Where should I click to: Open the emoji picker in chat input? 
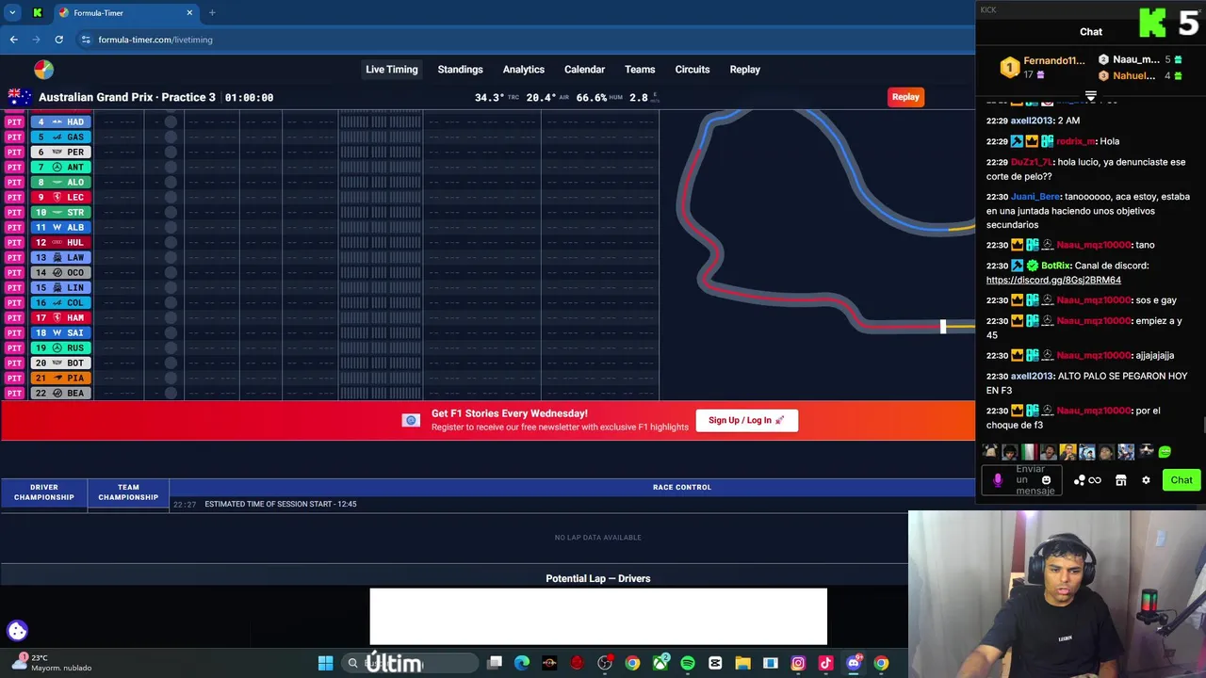1046,480
